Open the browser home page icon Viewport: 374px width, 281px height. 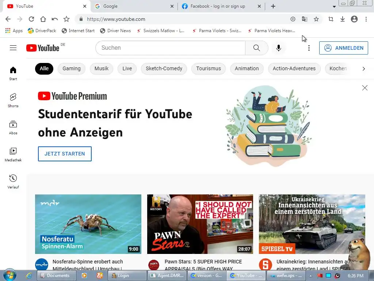click(x=43, y=19)
